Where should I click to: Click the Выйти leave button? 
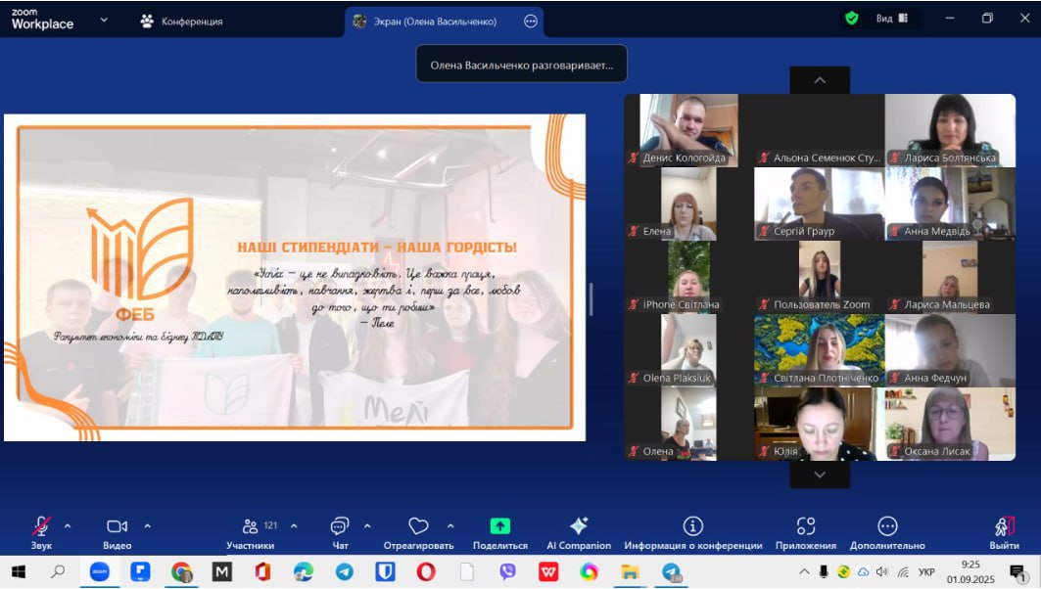(x=1004, y=526)
